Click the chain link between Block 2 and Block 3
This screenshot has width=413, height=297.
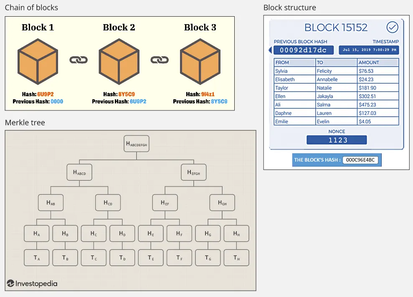point(160,60)
